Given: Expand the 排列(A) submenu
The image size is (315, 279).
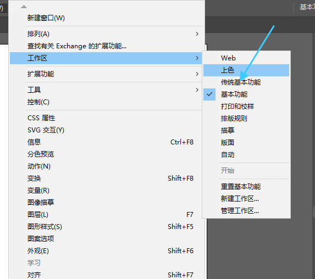Looking at the screenshot, I should click(x=106, y=34).
